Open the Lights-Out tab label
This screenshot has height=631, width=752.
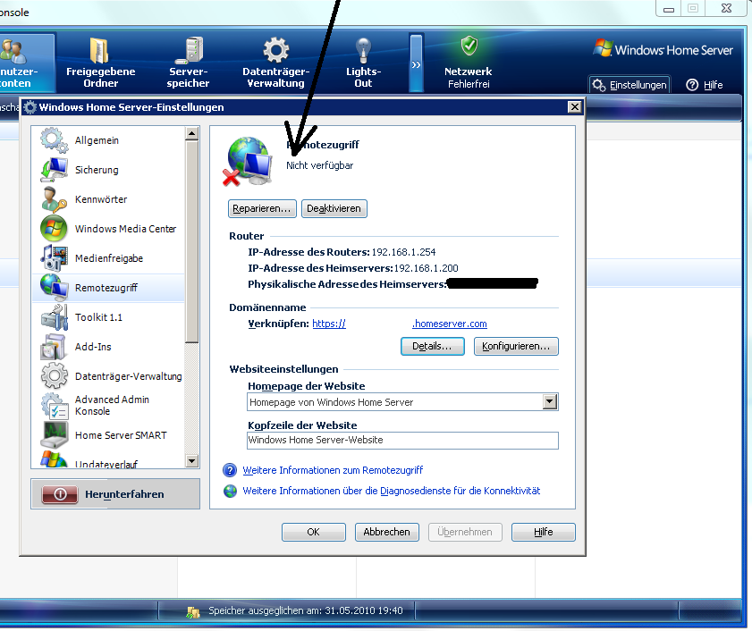[364, 77]
